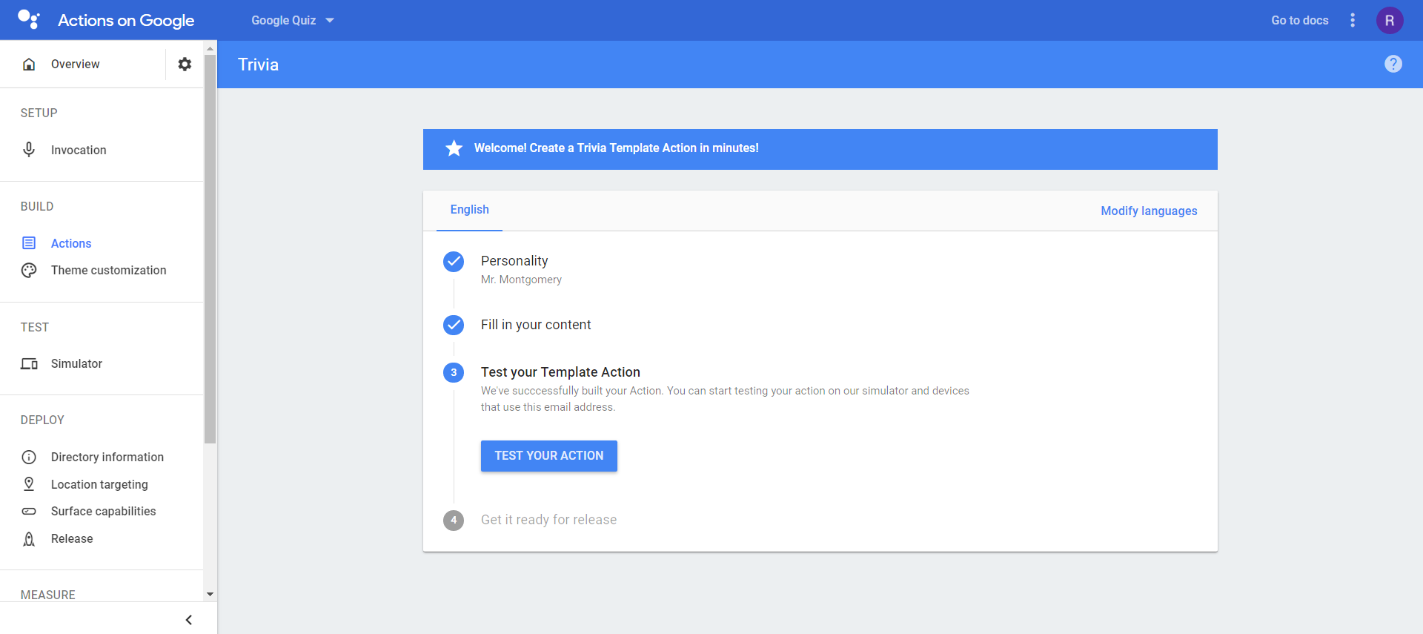Click the star icon in welcome banner
This screenshot has height=634, width=1423.
(x=454, y=148)
